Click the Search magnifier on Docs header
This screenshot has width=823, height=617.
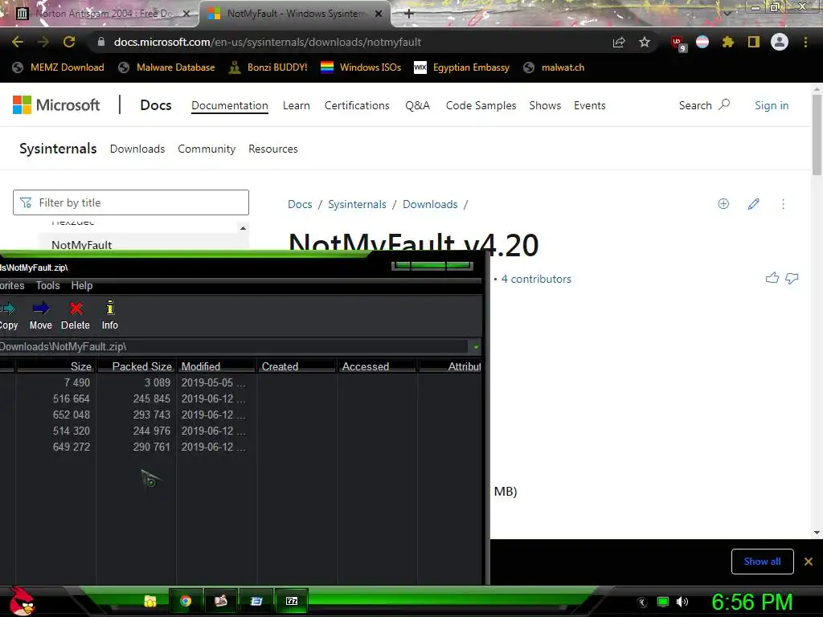click(724, 105)
